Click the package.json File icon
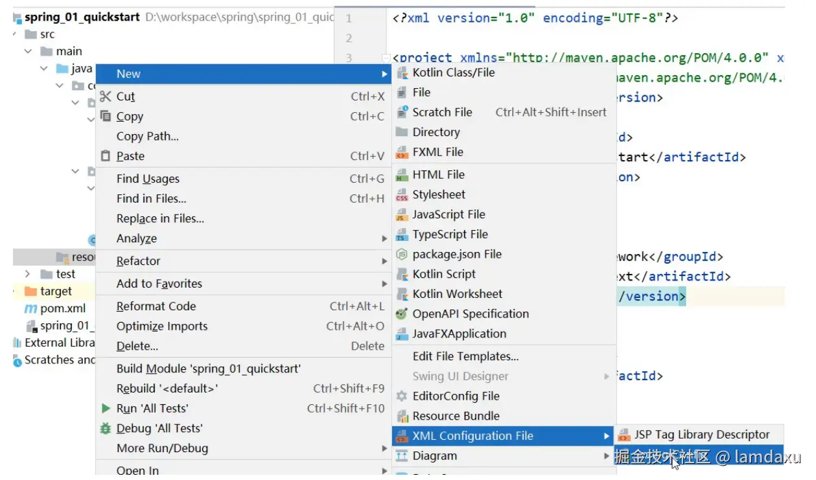This screenshot has height=480, width=816. coord(402,255)
